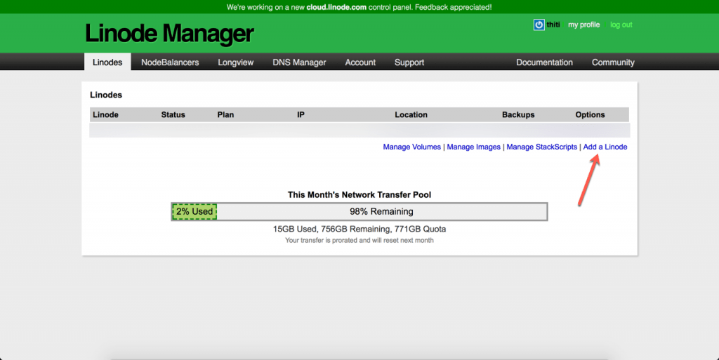Open the Documentation menu item
This screenshot has height=360, width=719.
point(544,62)
